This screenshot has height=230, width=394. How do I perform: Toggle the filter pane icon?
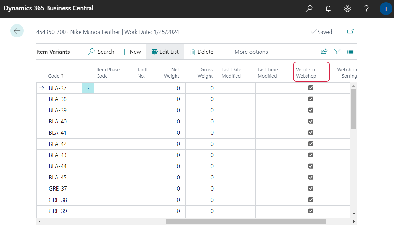coord(337,52)
